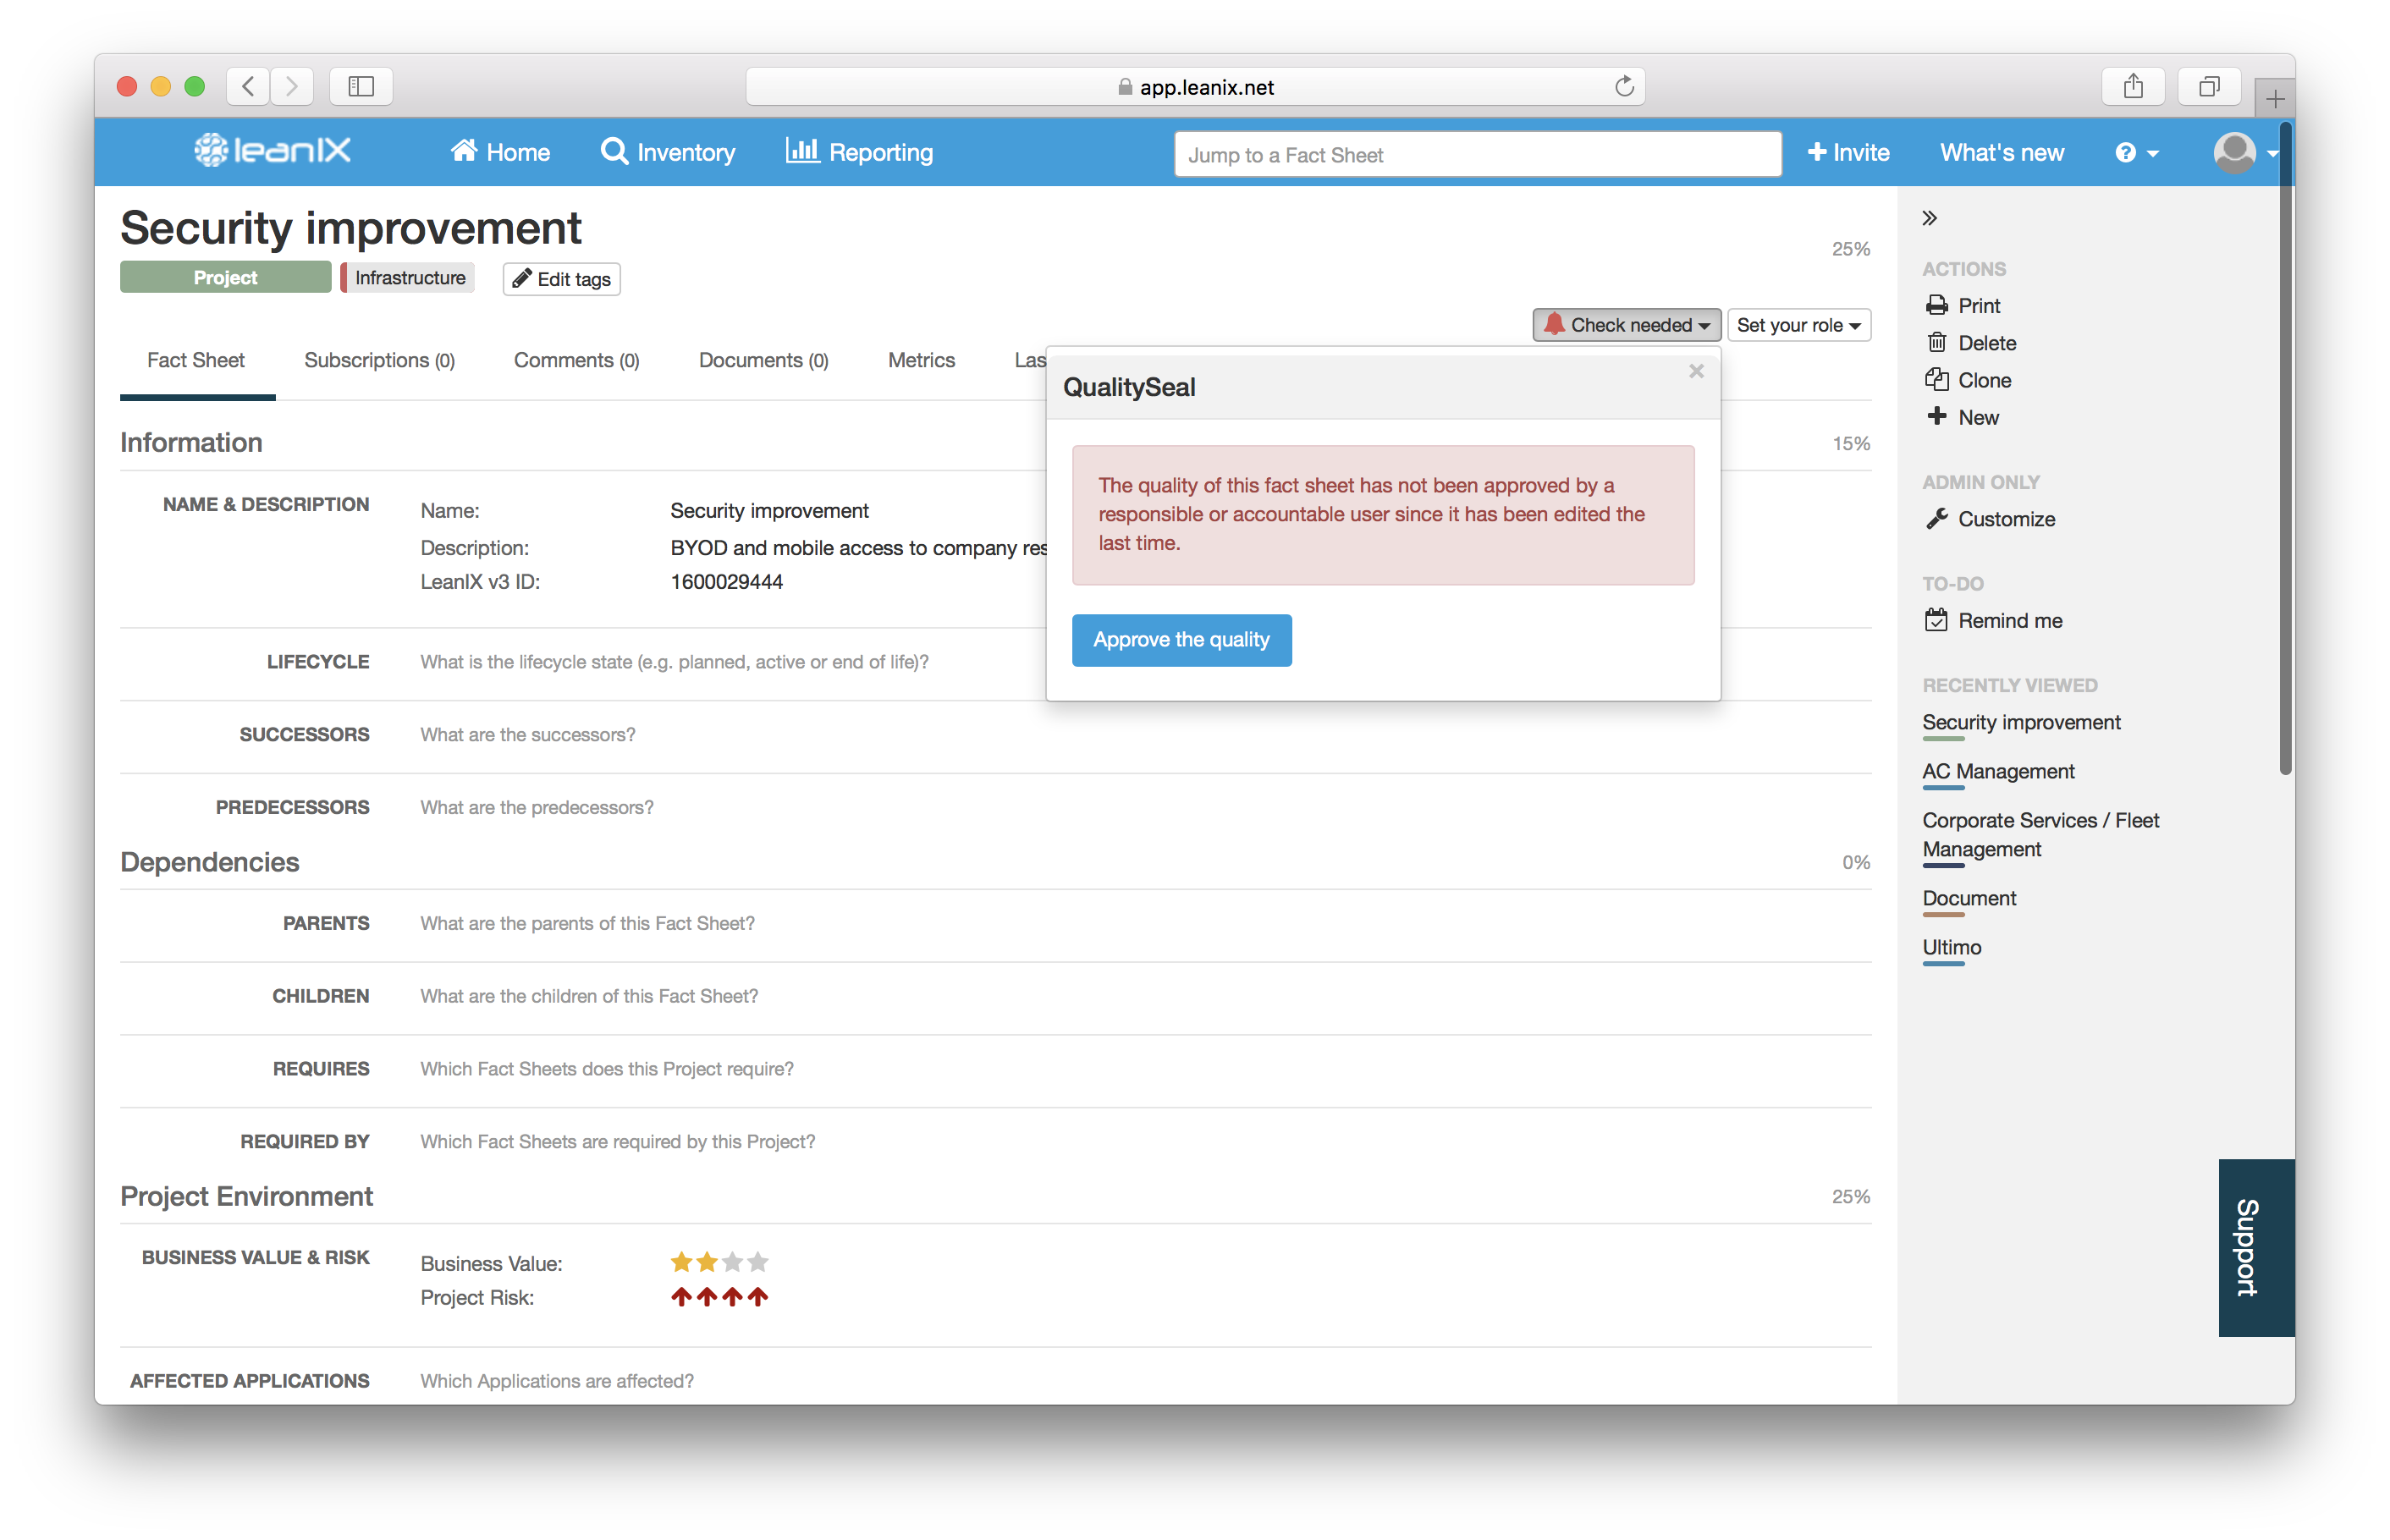Viewport: 2390px width, 1540px height.
Task: Close the QualitySeal dialog
Action: click(x=1696, y=371)
